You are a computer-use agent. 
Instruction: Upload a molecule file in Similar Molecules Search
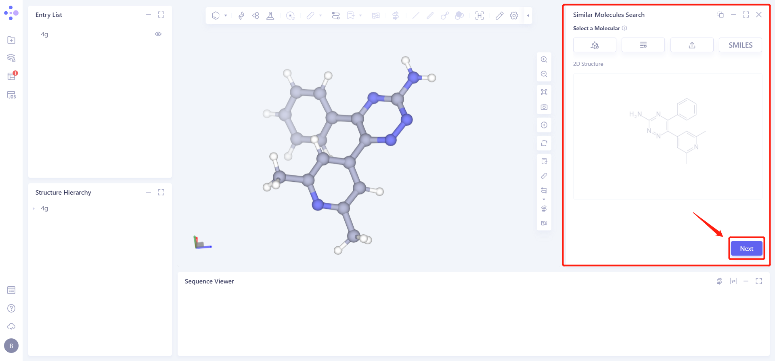click(692, 45)
